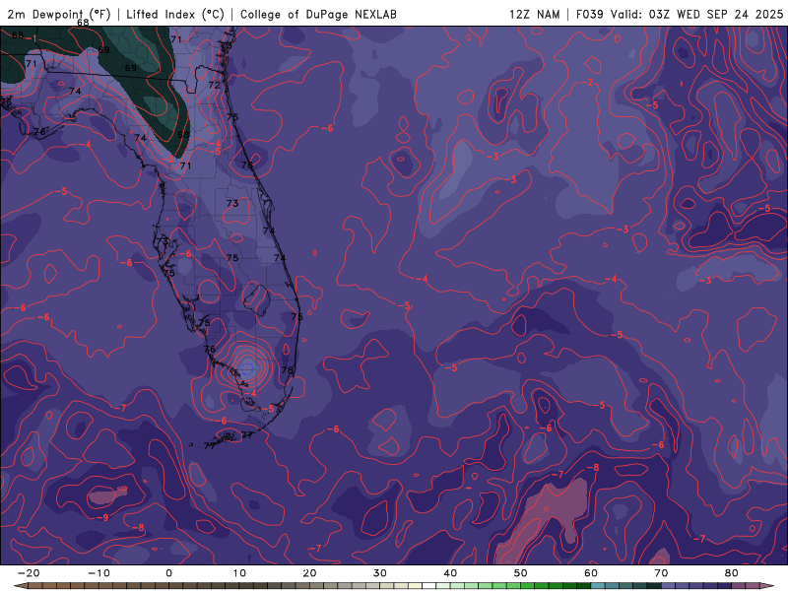The width and height of the screenshot is (788, 591).
Task: Click the '-2' lifted index contour label
Action: coord(588,83)
